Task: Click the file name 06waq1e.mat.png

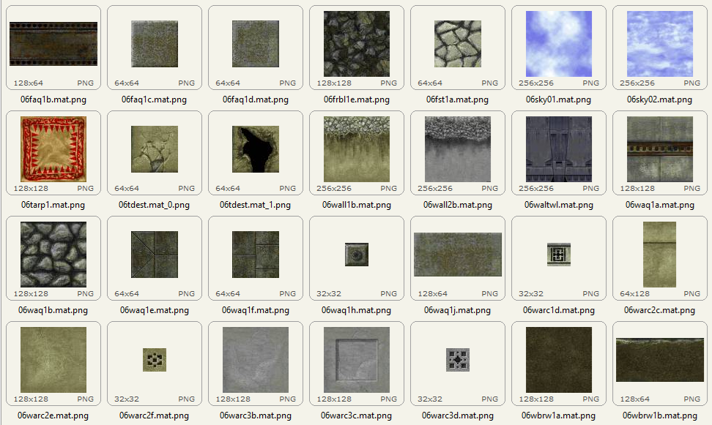Action: tap(155, 310)
